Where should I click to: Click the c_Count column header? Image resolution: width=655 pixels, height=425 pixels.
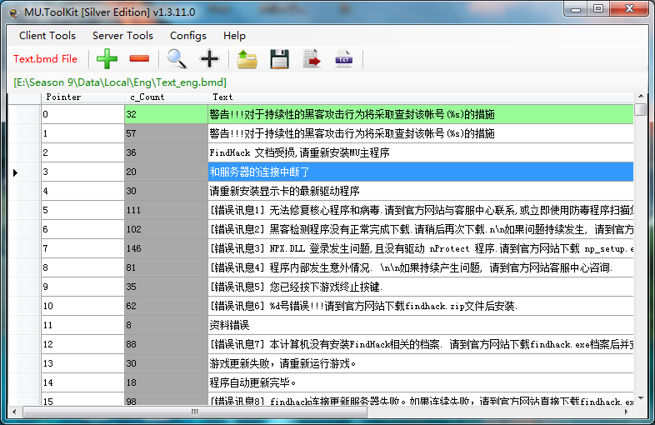click(x=167, y=97)
